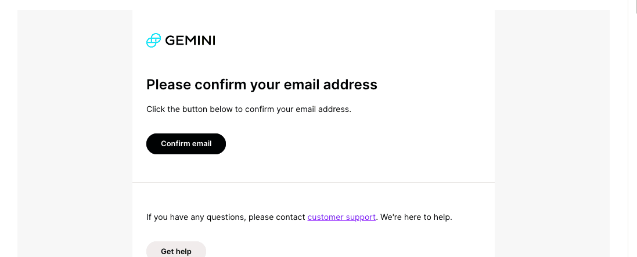This screenshot has width=637, height=257.
Task: Click the gray Get help button
Action: tap(177, 249)
